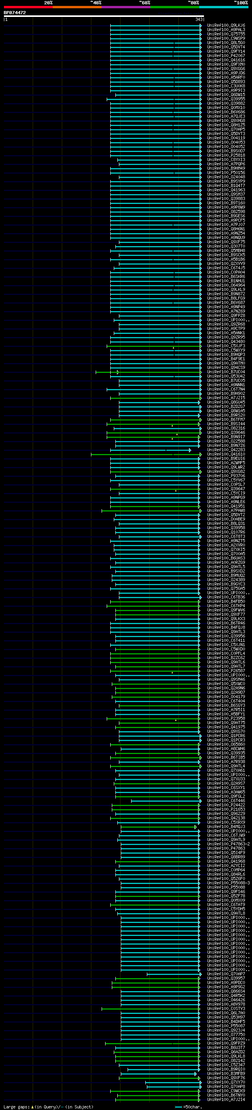Select the query name BP074472
Screen dimensions: 252x1110
click(x=15, y=13)
